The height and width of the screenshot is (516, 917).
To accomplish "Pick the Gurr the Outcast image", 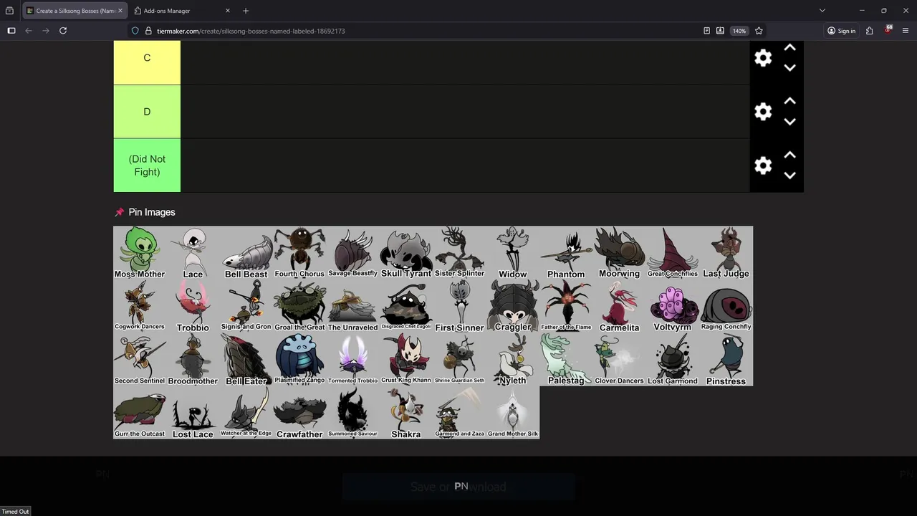I will point(140,413).
